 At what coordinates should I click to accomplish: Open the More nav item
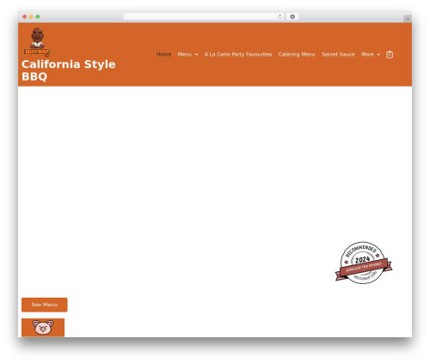click(x=367, y=54)
